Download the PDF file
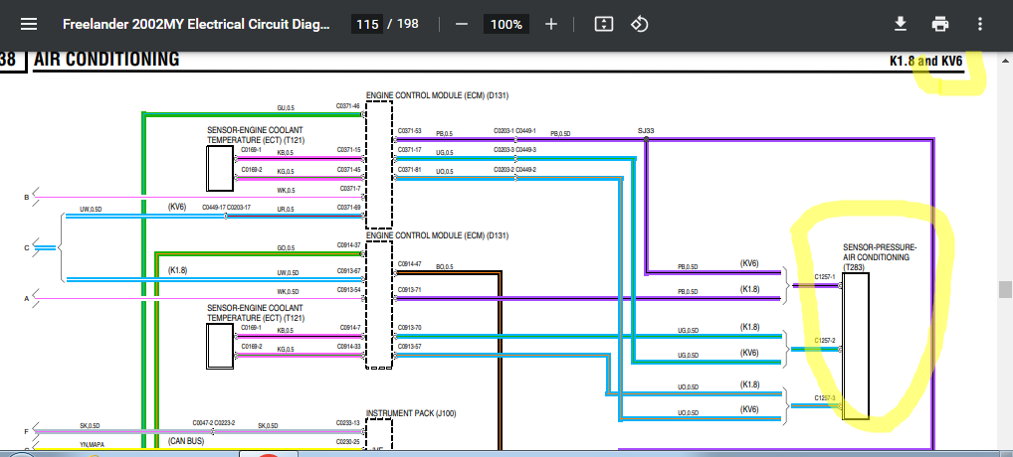Image resolution: width=1013 pixels, height=457 pixels. pyautogui.click(x=900, y=25)
